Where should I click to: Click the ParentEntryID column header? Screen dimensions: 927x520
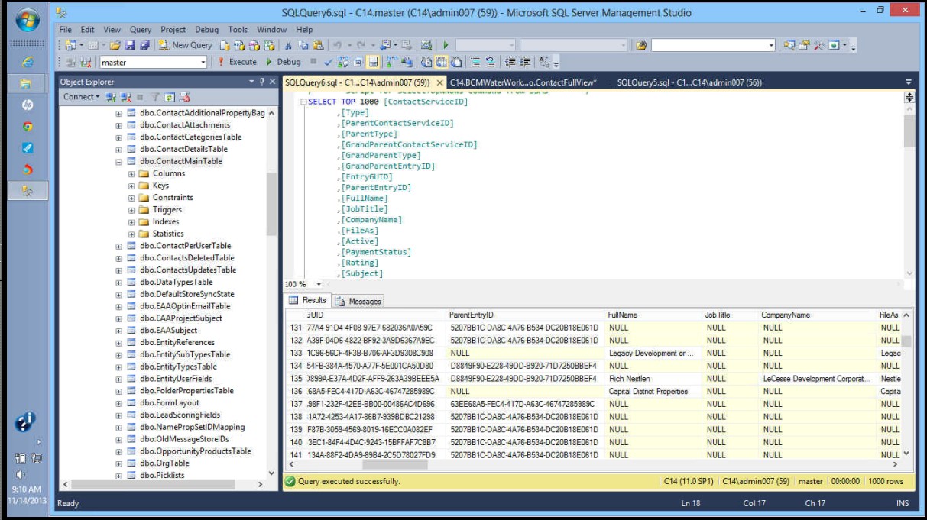pos(527,315)
